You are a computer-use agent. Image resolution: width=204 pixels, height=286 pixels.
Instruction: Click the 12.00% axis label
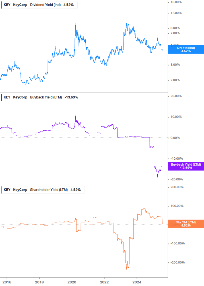click(x=176, y=13)
